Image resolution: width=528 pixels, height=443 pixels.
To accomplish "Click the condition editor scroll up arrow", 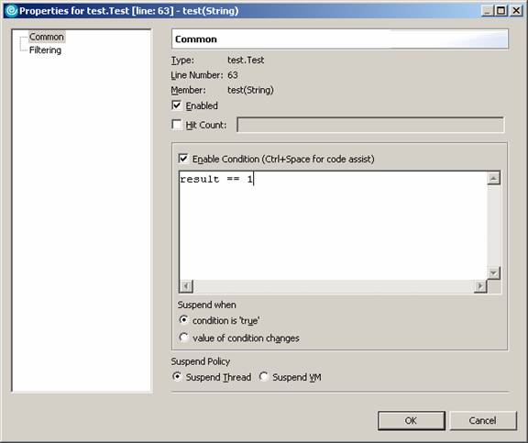I will (493, 178).
